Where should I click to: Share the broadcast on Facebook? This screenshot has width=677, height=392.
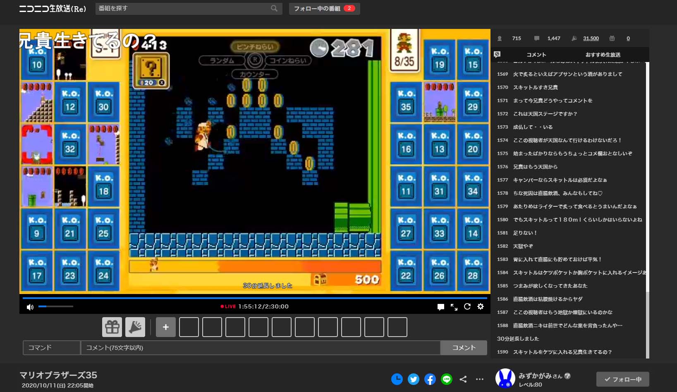(x=430, y=379)
